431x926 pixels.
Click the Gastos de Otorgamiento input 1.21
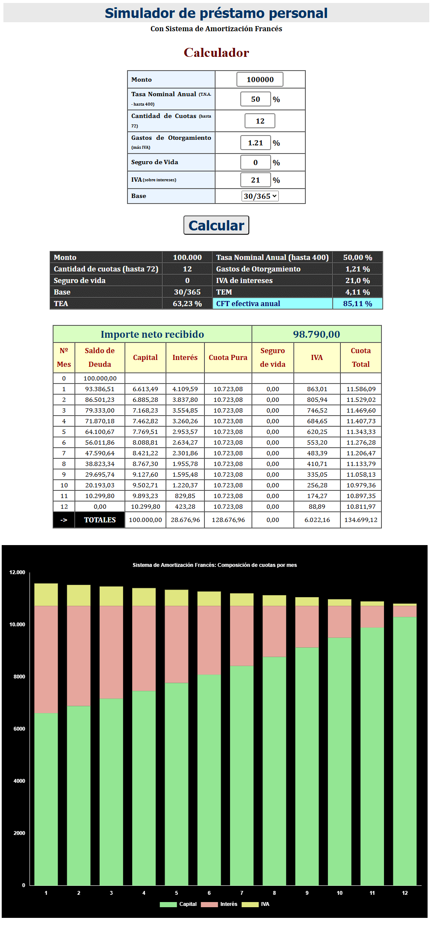(x=256, y=143)
